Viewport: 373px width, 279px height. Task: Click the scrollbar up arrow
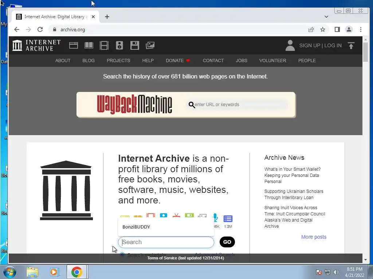(365, 39)
